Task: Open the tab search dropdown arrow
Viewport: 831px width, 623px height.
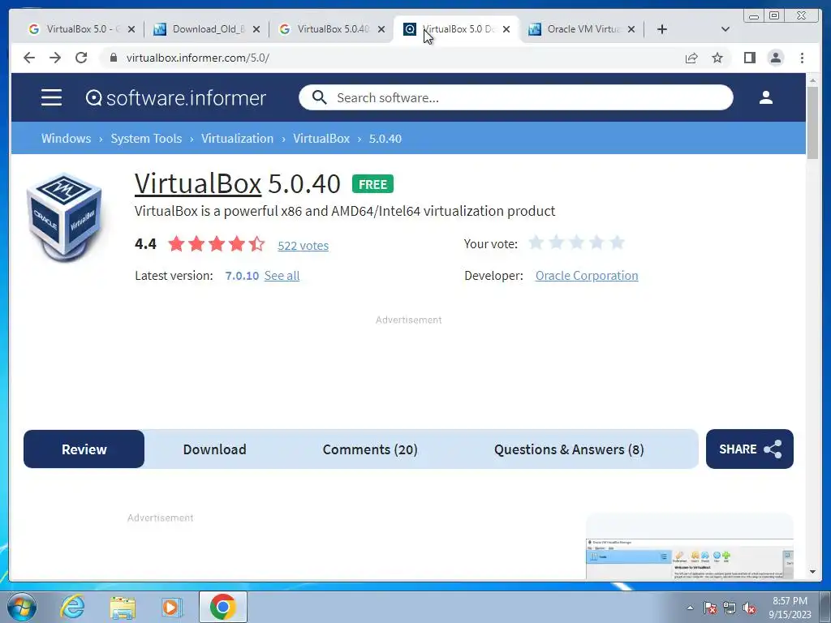Action: coord(726,29)
